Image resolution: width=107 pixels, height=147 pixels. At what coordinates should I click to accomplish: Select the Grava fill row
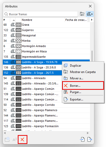46,25
